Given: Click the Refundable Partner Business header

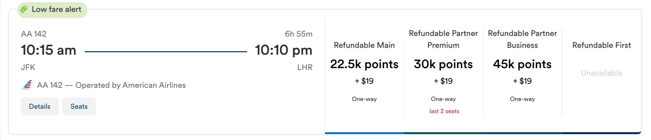Looking at the screenshot, I should coord(522,39).
